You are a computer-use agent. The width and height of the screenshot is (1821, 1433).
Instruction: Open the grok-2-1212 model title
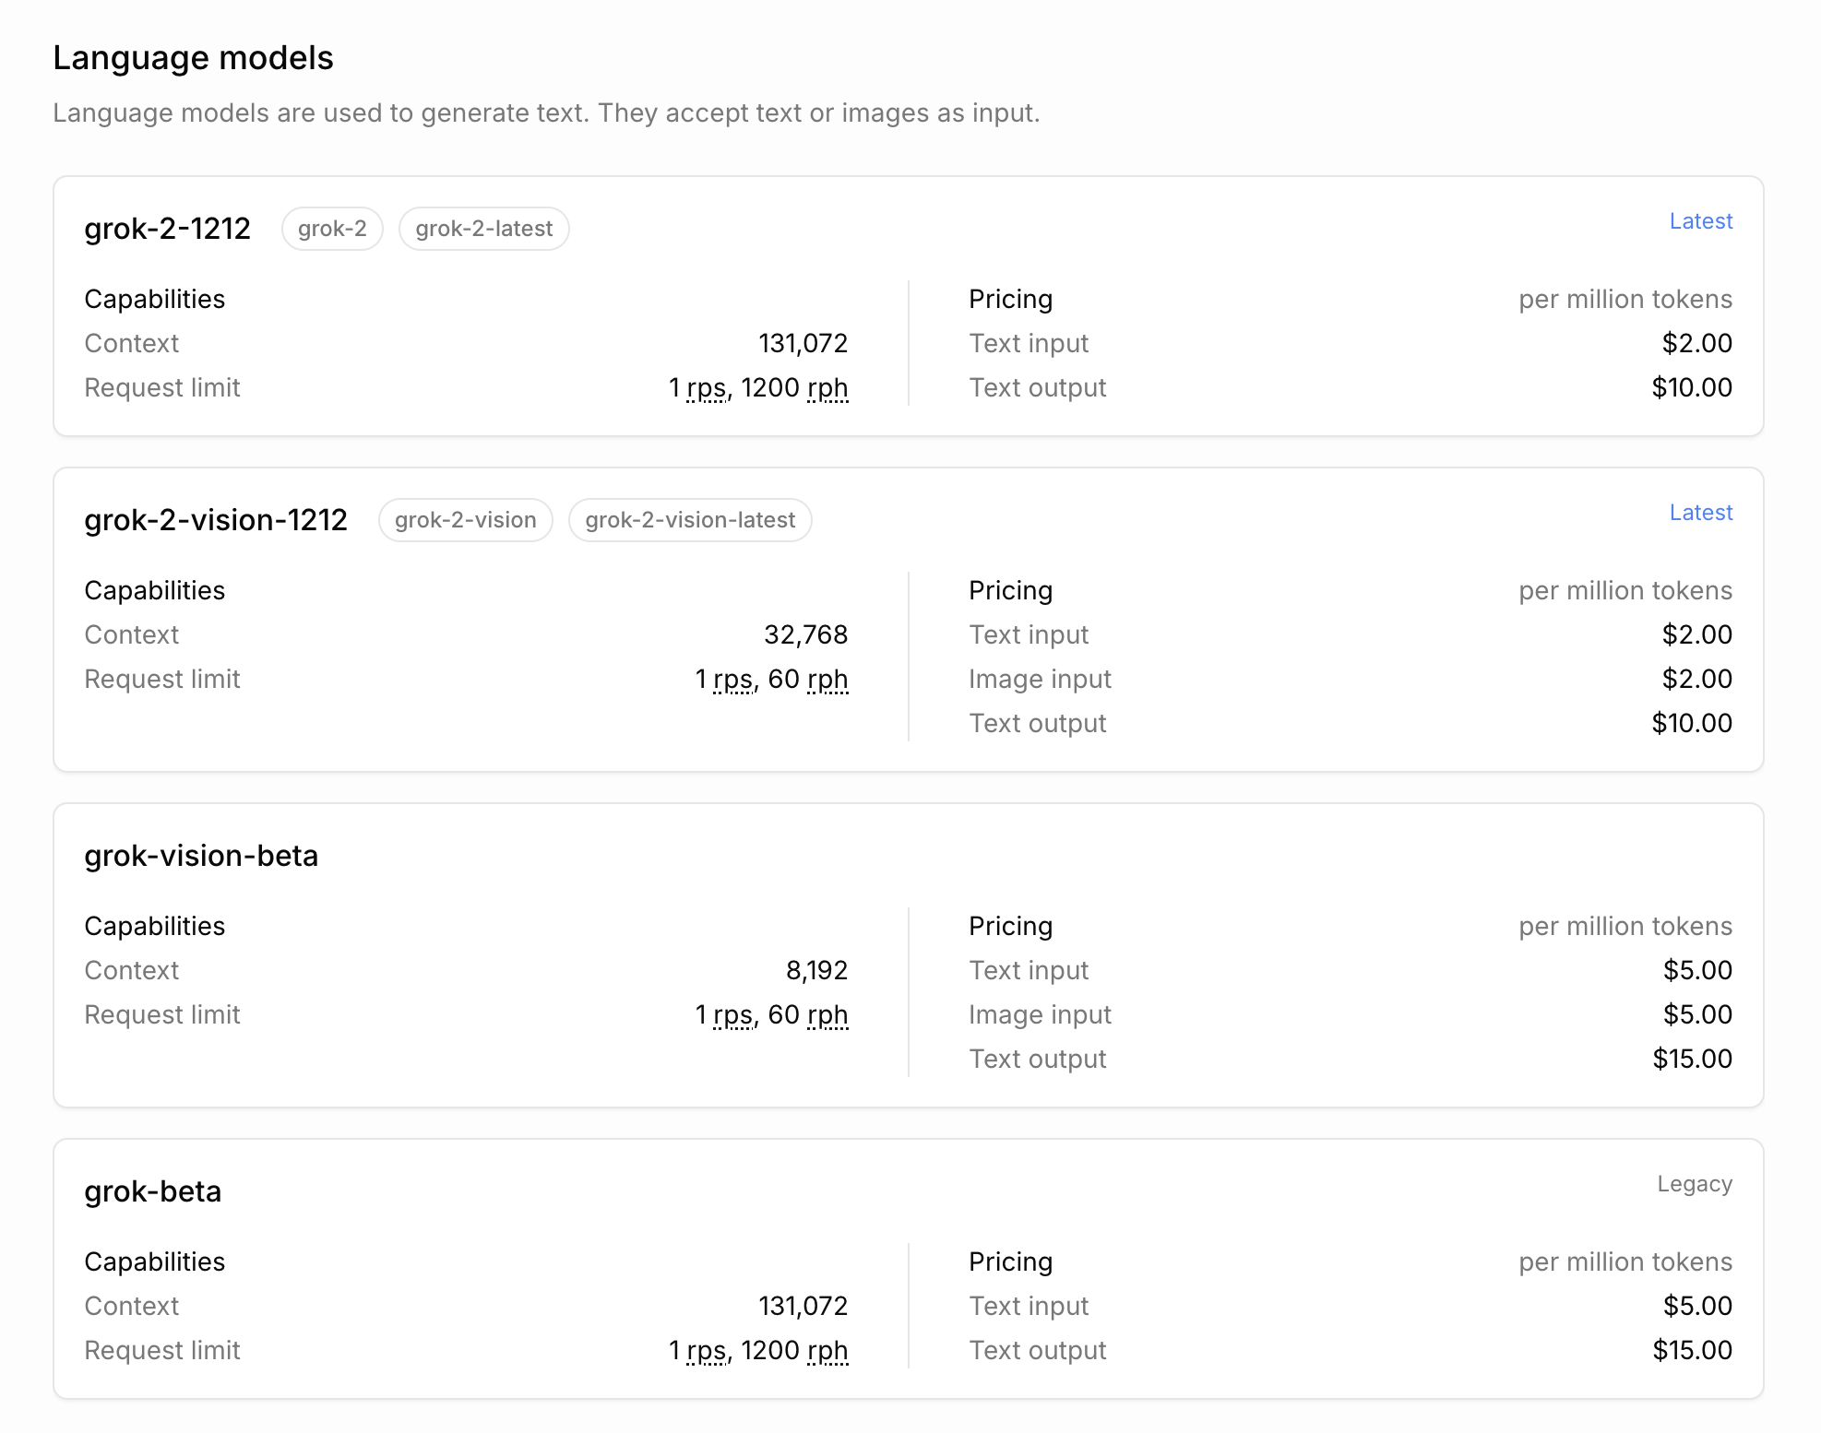coord(167,229)
